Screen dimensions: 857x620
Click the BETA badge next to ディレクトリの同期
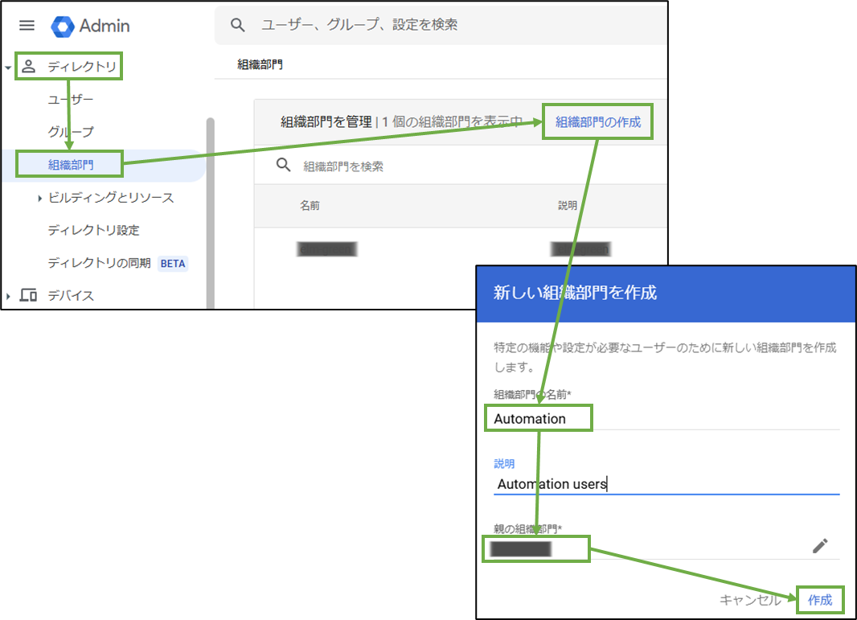pos(173,264)
